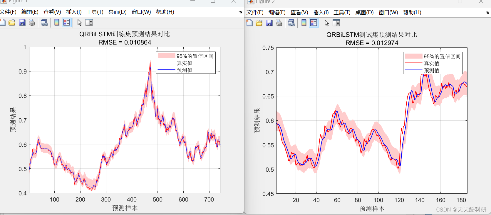
Task: Click Open File icon in Figure 2 toolbar
Action: click(x=259, y=23)
